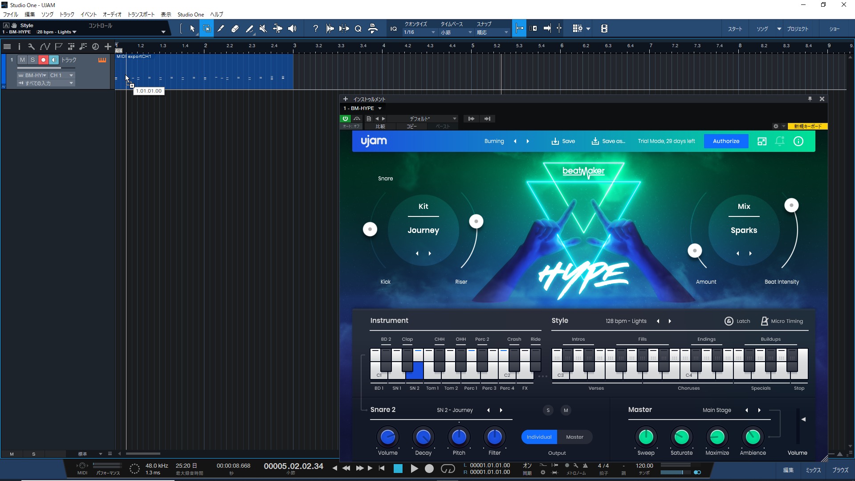Open the snap mode dropdown
855x481 pixels.
pyautogui.click(x=493, y=33)
